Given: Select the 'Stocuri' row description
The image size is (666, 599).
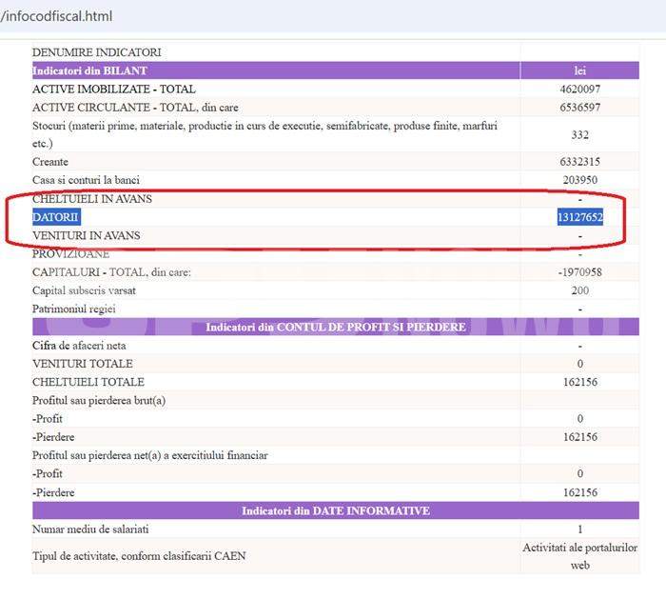Looking at the screenshot, I should tap(264, 134).
